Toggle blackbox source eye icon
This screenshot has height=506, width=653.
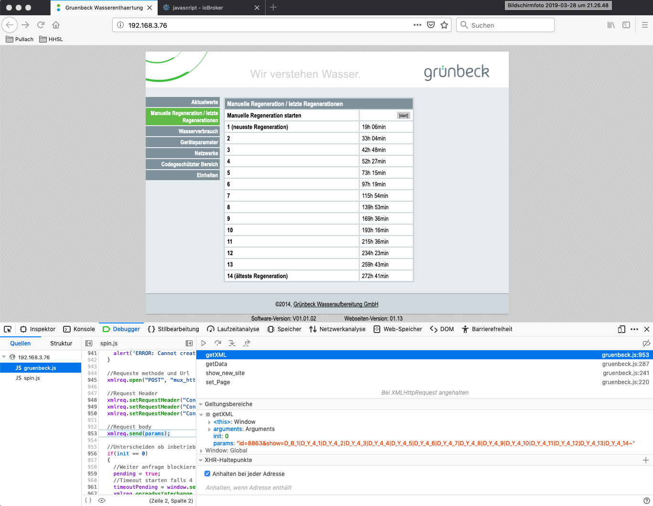(x=101, y=500)
